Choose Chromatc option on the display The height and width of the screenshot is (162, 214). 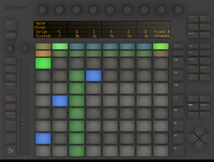[162, 36]
